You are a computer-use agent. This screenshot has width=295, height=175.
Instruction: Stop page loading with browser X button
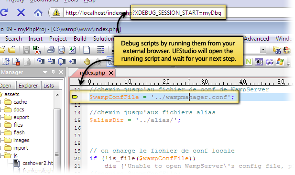(21, 13)
